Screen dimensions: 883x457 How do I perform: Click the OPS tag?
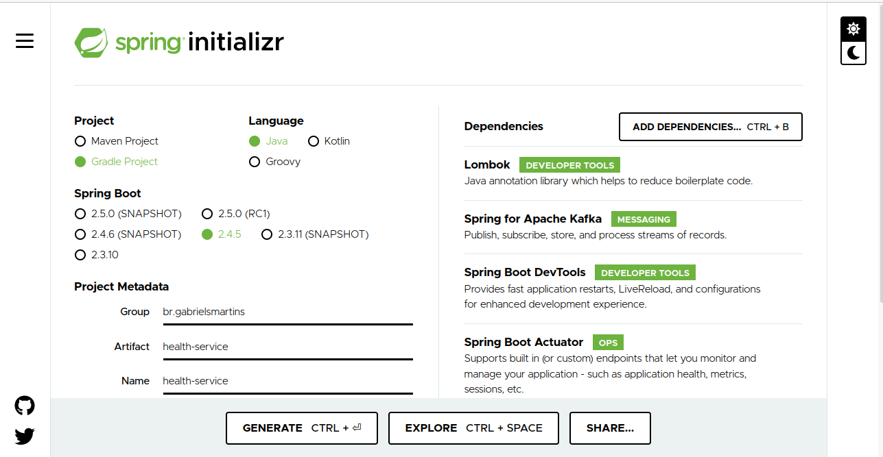(x=608, y=343)
